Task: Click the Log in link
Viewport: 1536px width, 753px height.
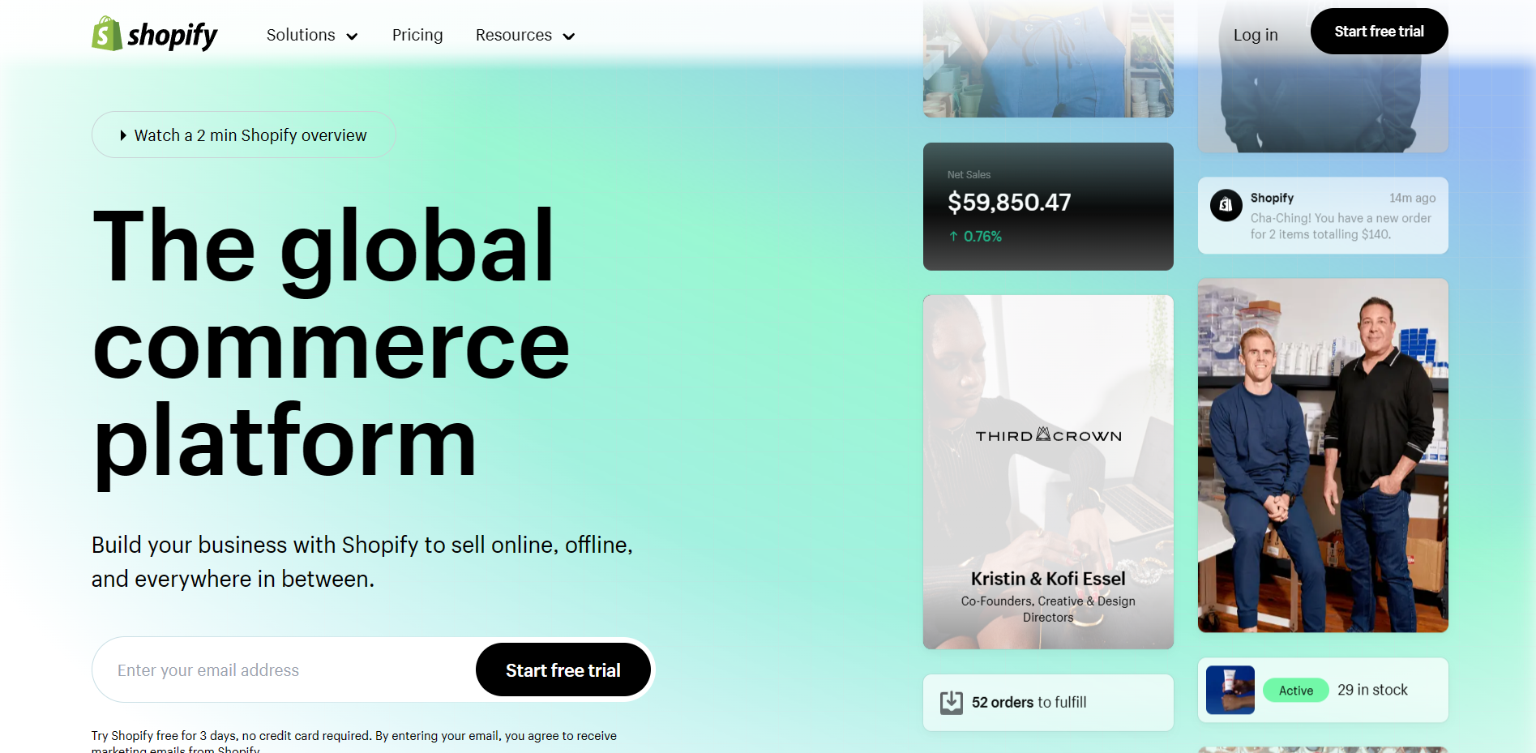Action: [x=1256, y=35]
